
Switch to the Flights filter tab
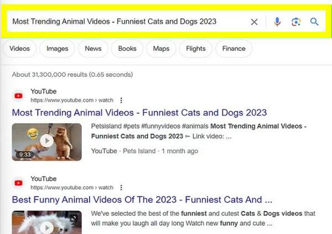[196, 49]
